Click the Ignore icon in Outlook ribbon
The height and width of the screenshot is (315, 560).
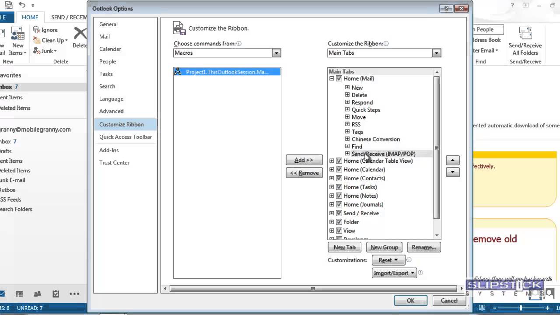36,30
